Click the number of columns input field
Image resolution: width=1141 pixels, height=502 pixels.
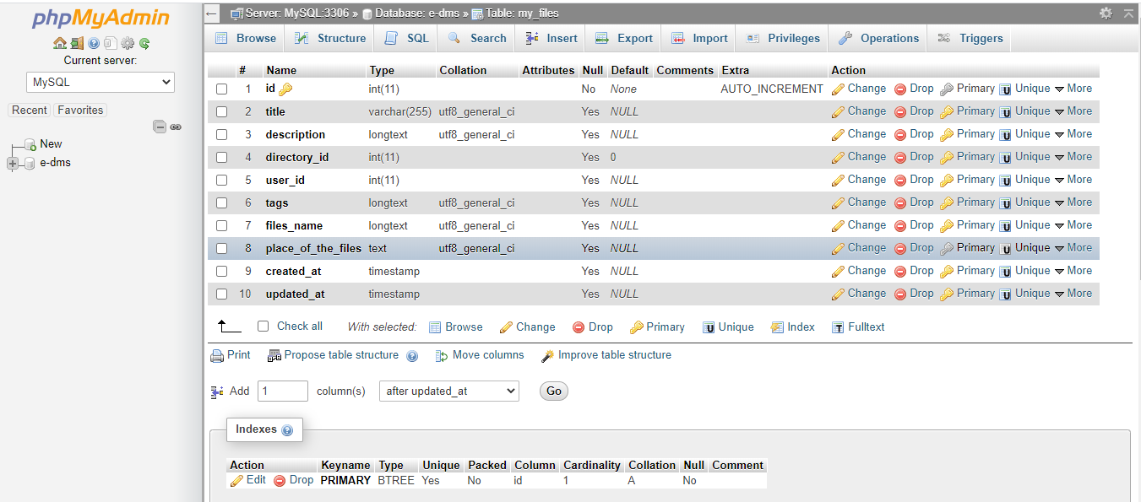coord(282,391)
